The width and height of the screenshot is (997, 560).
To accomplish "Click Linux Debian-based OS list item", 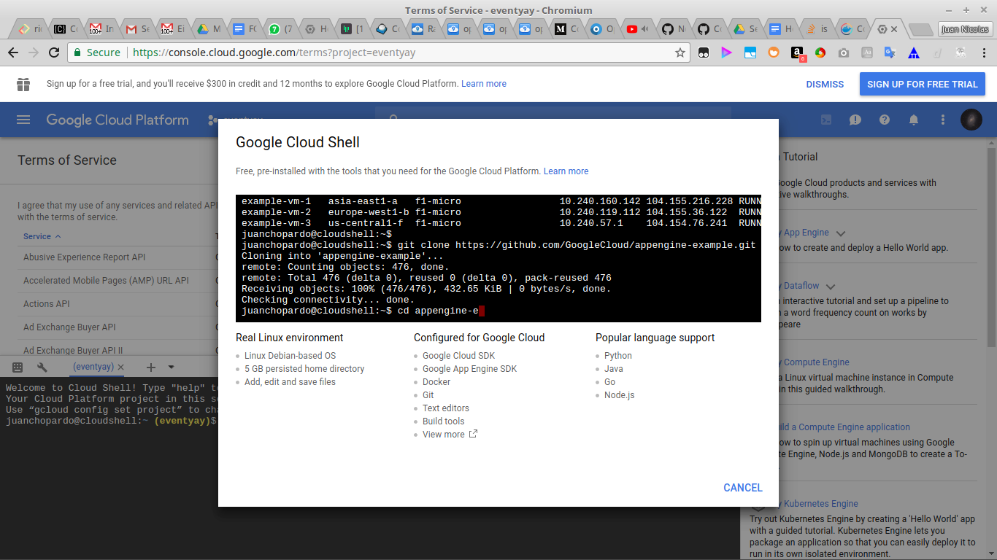I will 290,356.
